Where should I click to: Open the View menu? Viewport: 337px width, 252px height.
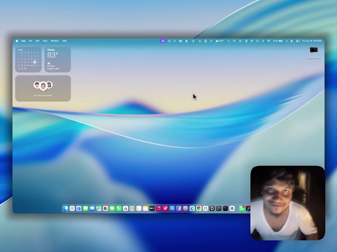pos(45,41)
